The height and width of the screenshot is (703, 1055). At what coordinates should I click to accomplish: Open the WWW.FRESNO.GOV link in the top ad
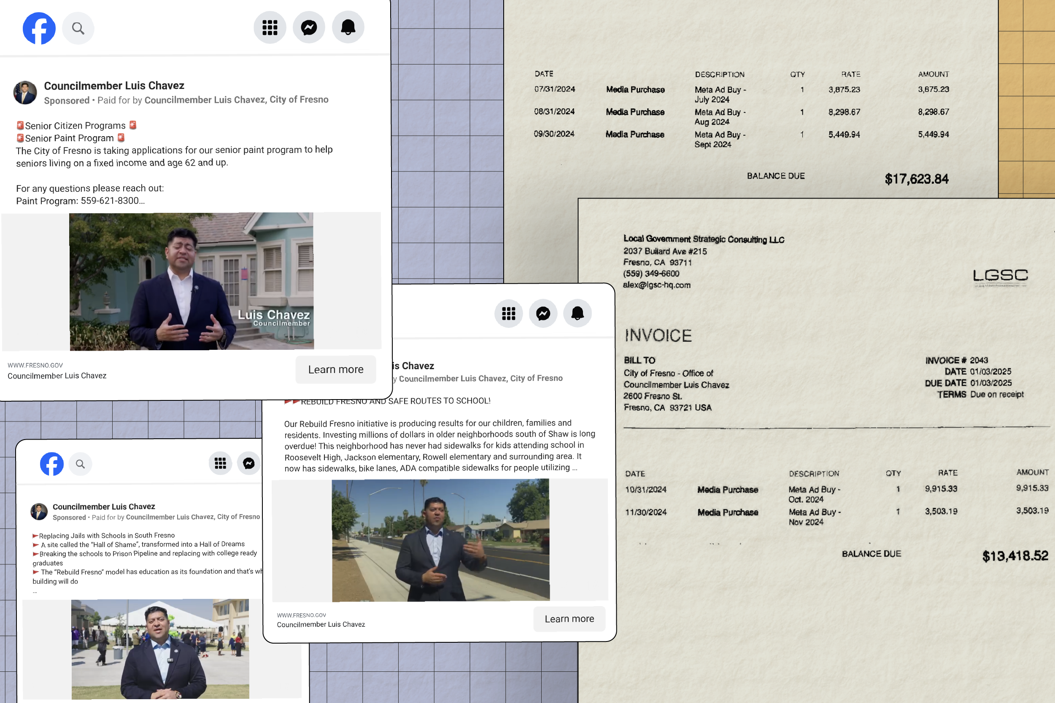click(36, 365)
